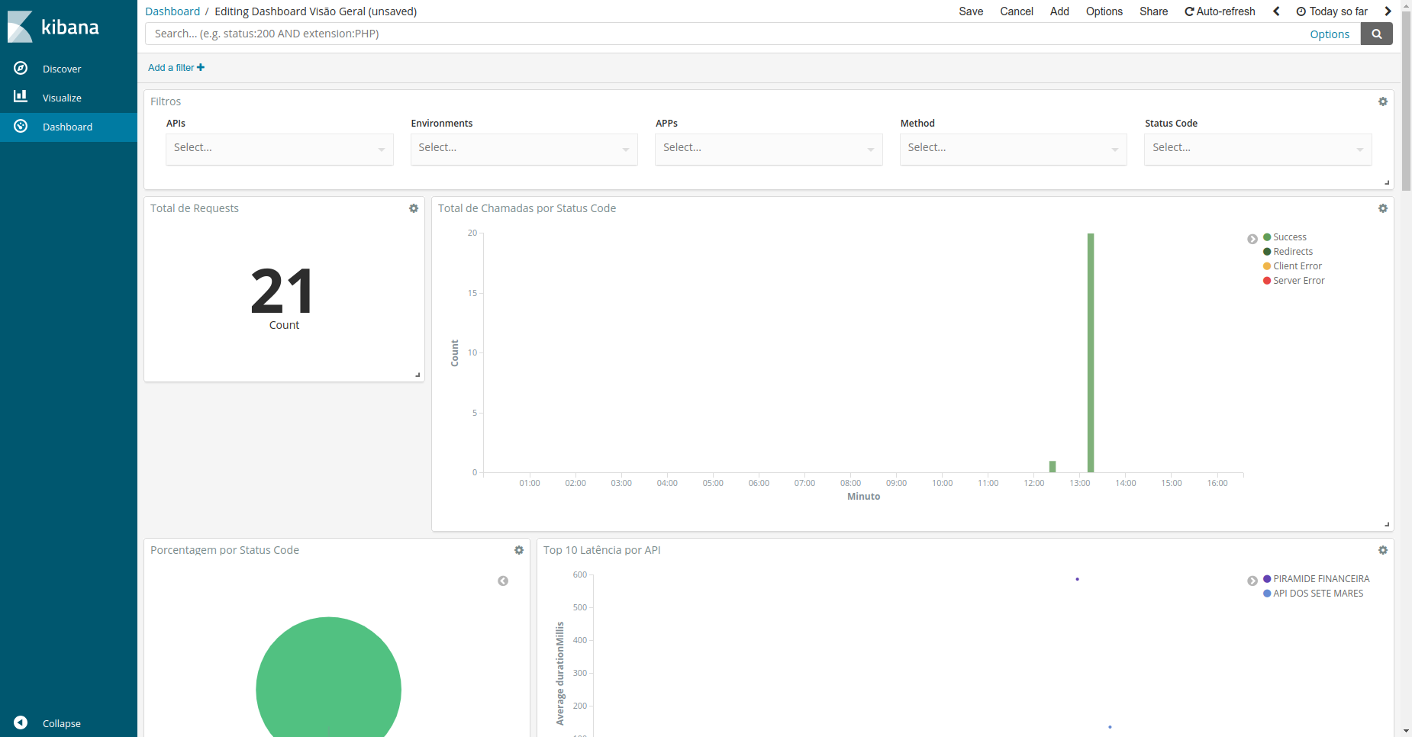1412x737 pixels.
Task: Show legend for Porcentagem pie chart
Action: tap(503, 581)
